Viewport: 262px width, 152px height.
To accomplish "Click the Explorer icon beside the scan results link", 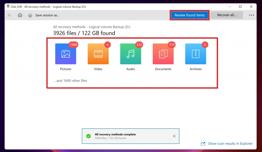I will [203, 144].
